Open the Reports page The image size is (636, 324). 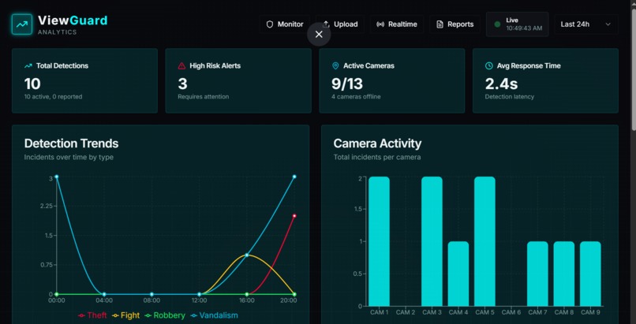coord(455,24)
